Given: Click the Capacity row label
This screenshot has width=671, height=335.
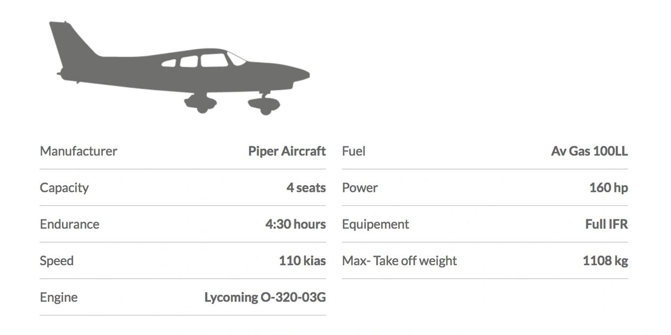Looking at the screenshot, I should [x=64, y=188].
